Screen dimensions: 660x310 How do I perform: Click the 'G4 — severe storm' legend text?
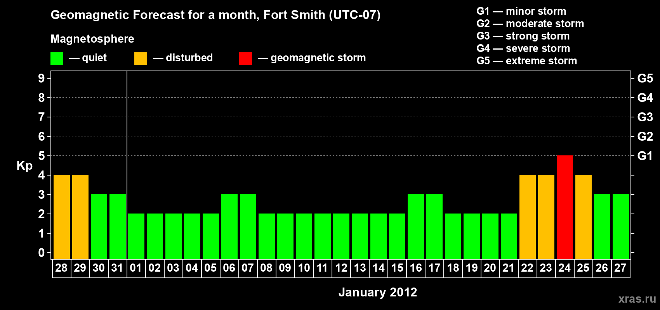point(523,48)
